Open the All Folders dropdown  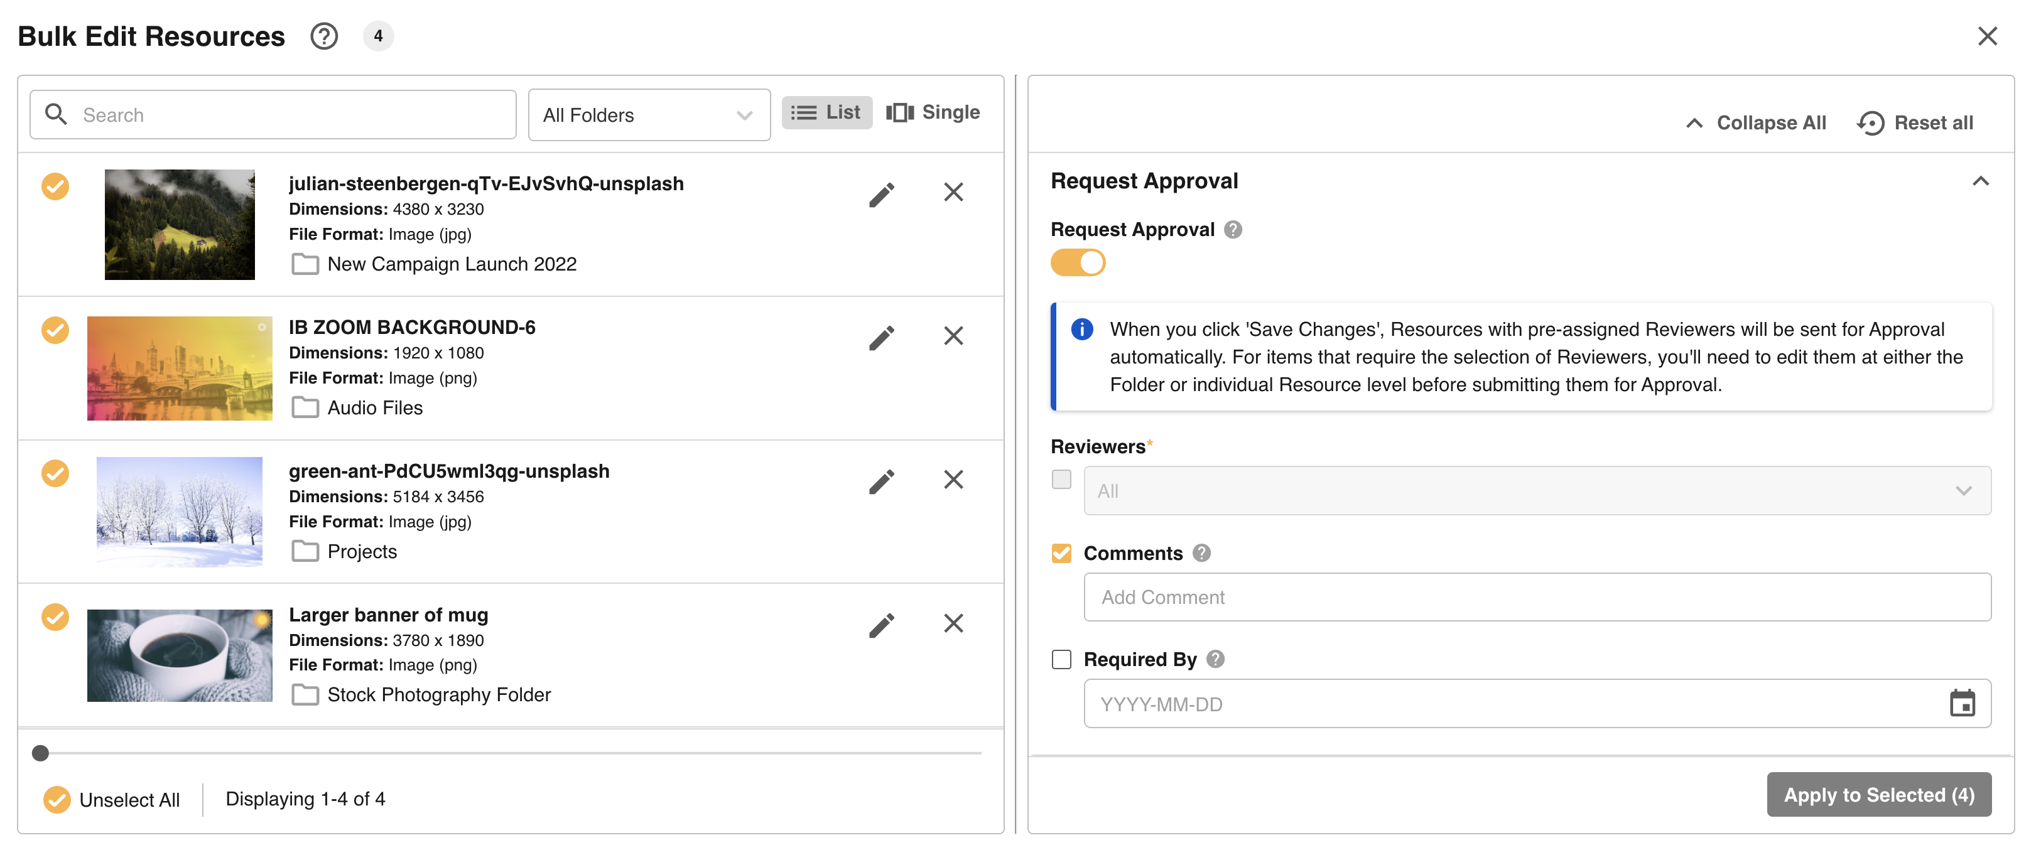[x=648, y=116]
